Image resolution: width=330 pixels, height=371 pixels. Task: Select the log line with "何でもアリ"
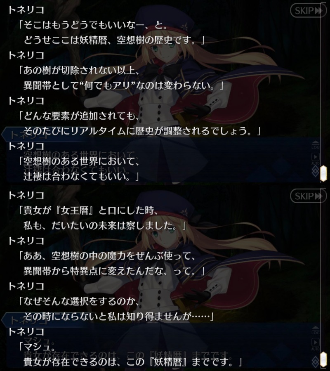tap(123, 85)
